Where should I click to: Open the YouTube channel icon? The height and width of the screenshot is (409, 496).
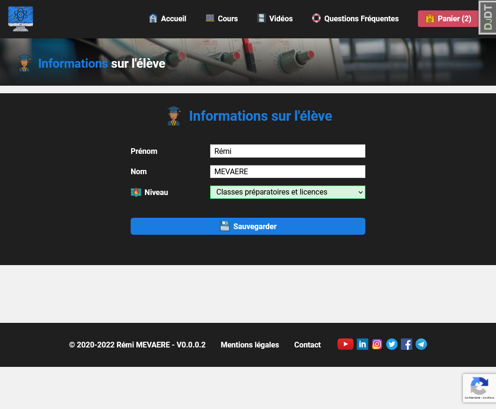[345, 344]
